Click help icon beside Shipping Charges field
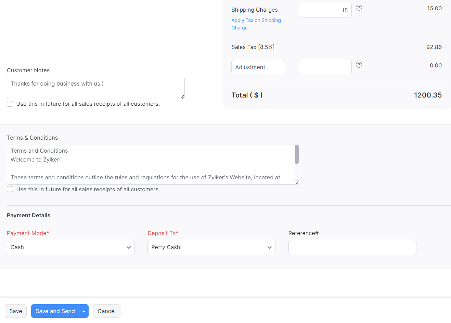This screenshot has height=323, width=451. pyautogui.click(x=359, y=8)
